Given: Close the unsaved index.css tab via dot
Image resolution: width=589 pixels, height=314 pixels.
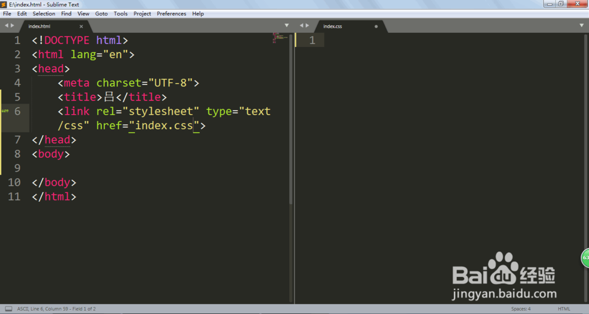Looking at the screenshot, I should pos(376,26).
